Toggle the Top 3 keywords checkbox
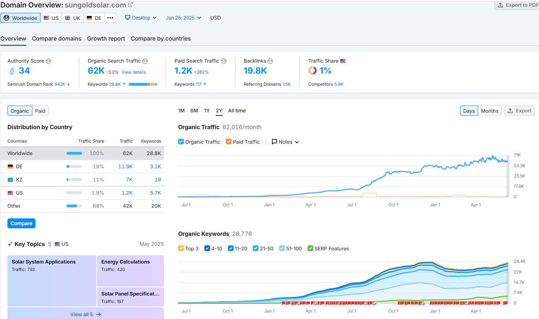This screenshot has width=539, height=319. pyautogui.click(x=181, y=248)
